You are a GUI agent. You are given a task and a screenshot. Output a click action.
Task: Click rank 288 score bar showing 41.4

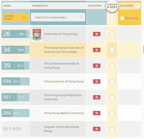16,113
